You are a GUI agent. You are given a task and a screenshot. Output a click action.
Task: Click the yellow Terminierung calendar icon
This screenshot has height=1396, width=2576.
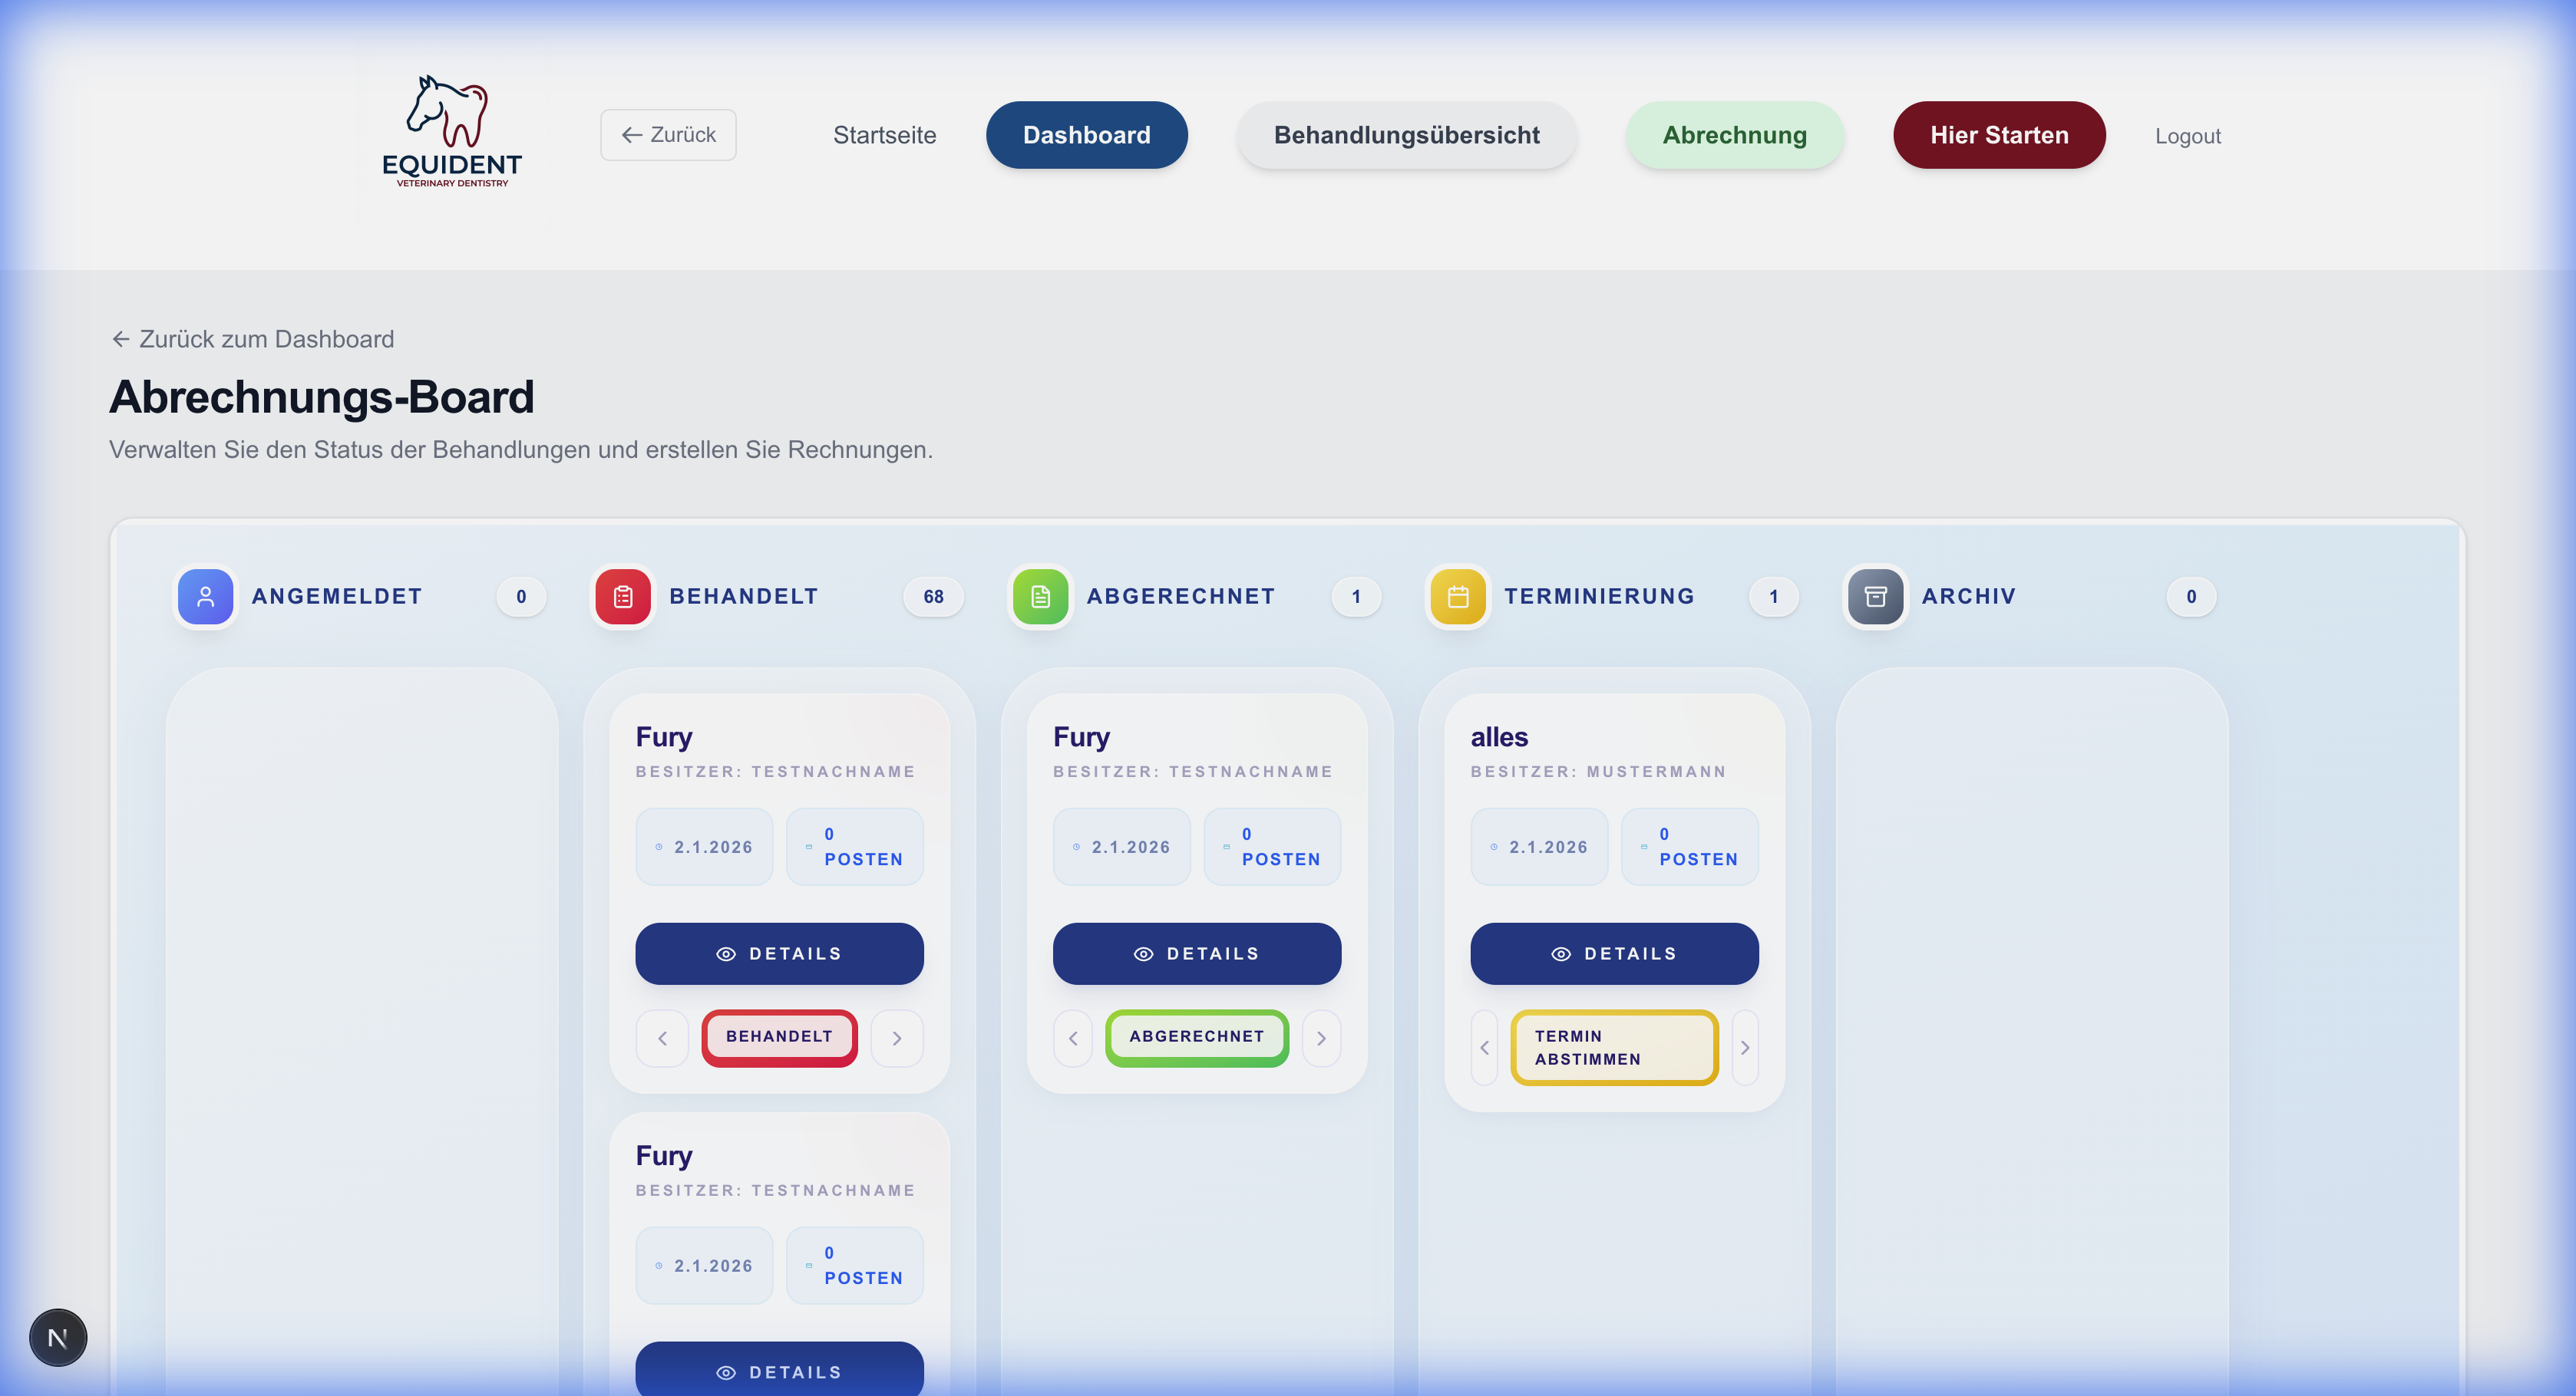(x=1458, y=597)
